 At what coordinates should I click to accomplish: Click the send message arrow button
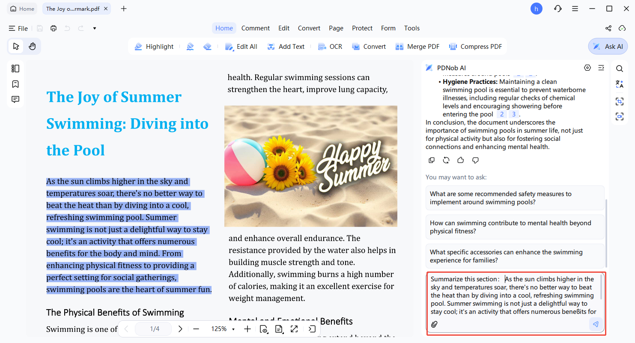(595, 324)
